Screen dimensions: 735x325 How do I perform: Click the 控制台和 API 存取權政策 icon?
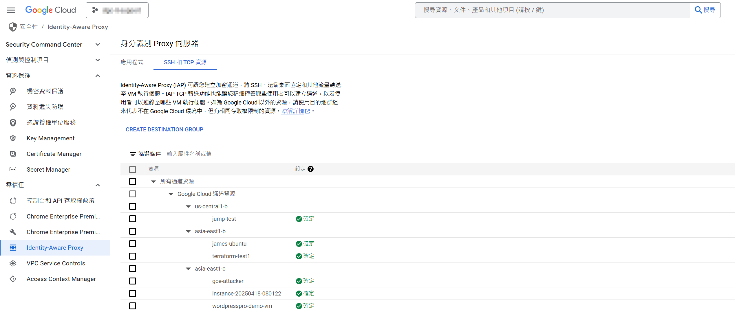pos(13,201)
